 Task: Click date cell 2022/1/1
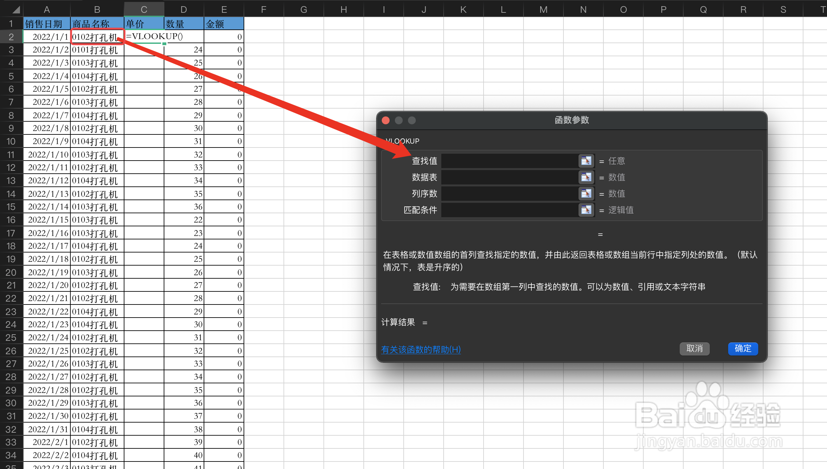click(47, 37)
